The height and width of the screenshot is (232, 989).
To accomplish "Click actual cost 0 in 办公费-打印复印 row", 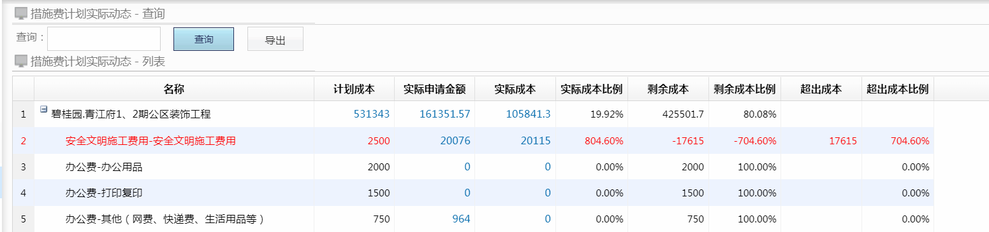I will (548, 193).
